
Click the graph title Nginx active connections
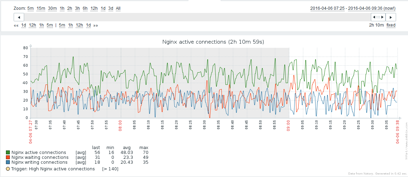(213, 42)
